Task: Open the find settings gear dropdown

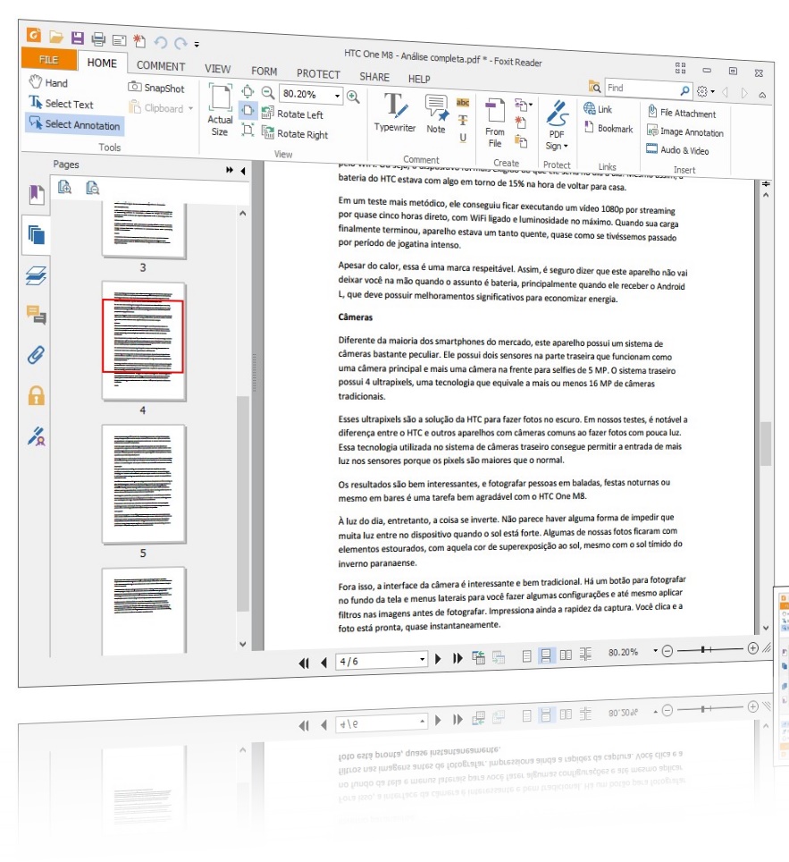Action: point(706,91)
